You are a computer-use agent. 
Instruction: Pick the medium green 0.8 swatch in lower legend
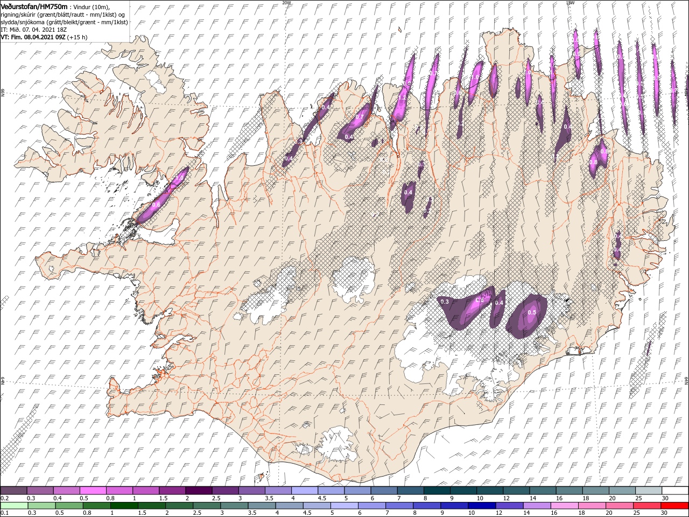coord(96,506)
